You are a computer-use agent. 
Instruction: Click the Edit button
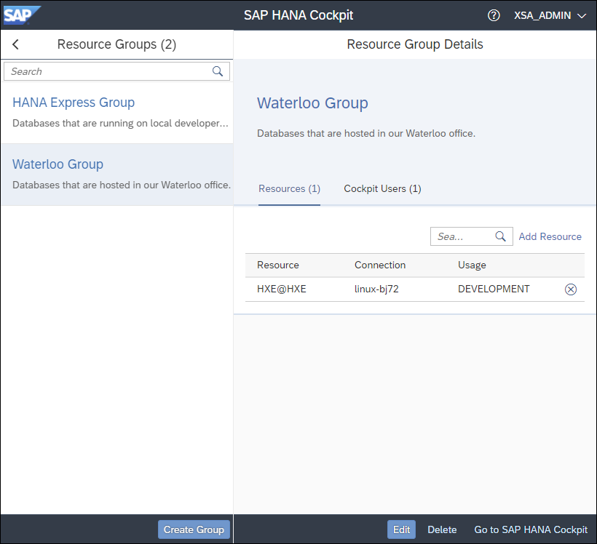click(x=401, y=529)
